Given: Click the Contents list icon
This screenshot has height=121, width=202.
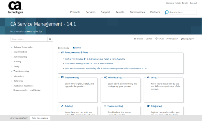Looking at the screenshot, I should 59,48.
